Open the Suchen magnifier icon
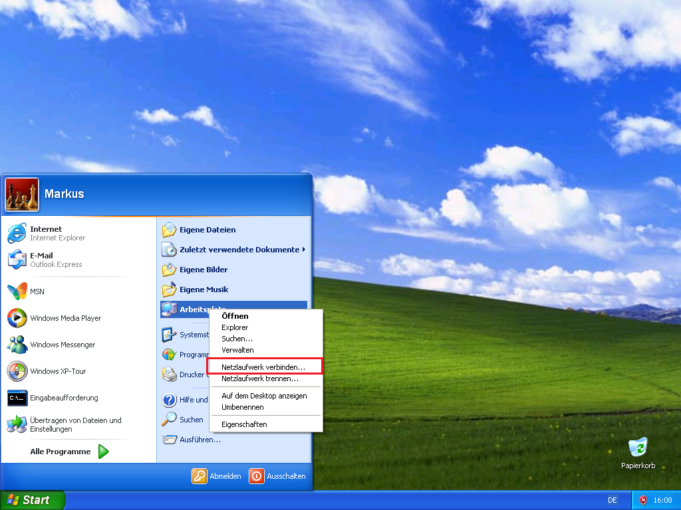Screen dimensions: 681x510 coord(169,420)
